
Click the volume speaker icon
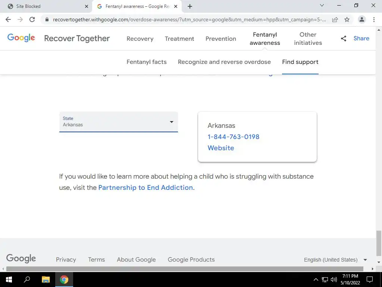click(x=334, y=280)
